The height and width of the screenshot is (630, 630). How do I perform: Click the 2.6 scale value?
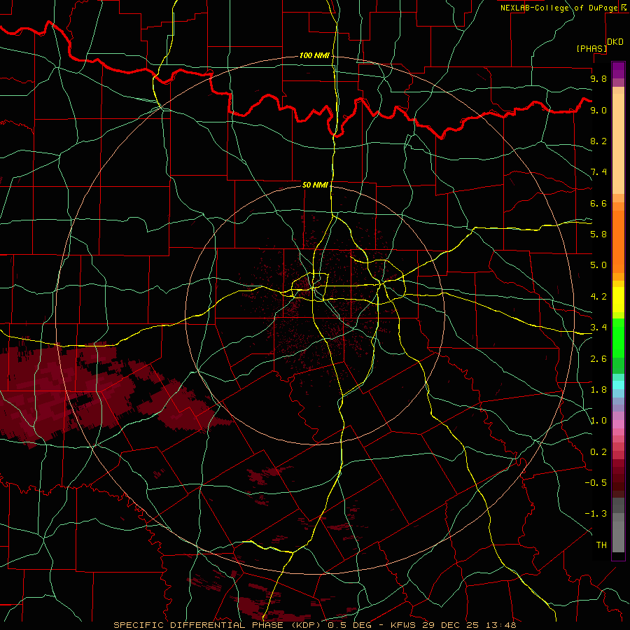(598, 359)
